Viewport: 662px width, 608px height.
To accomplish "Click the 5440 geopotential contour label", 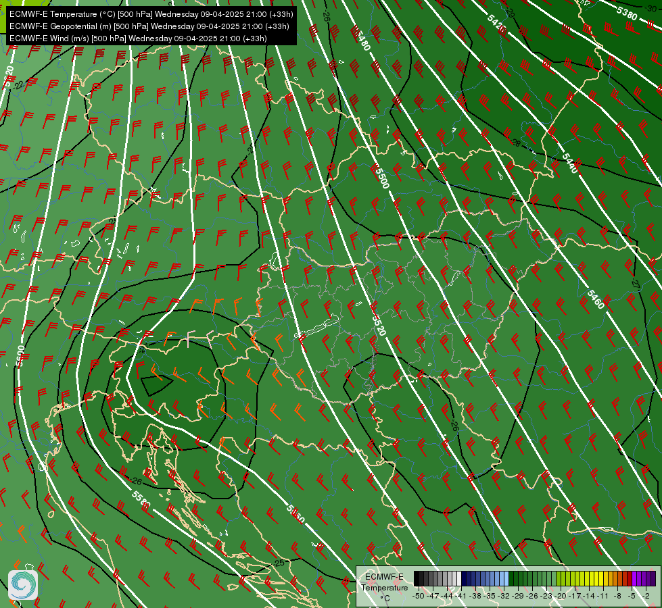I will tap(570, 163).
